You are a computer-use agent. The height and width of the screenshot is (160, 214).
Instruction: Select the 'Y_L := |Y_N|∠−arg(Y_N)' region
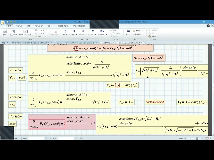tap(122, 85)
